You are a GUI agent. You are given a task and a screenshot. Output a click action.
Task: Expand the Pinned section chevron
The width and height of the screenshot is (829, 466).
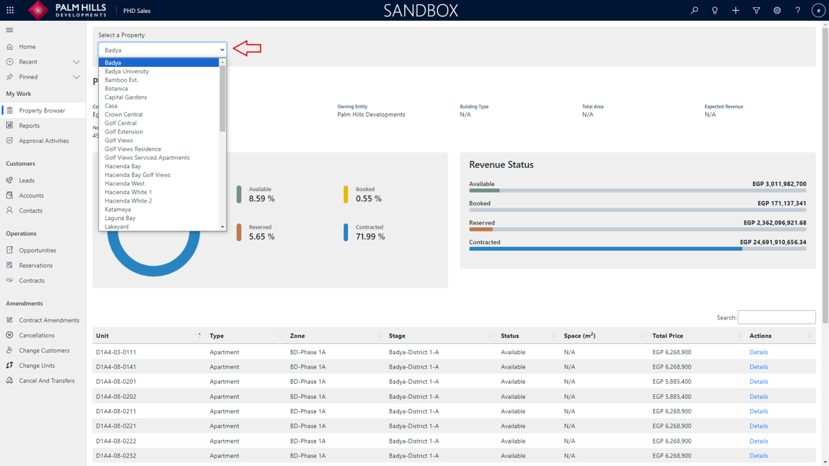coord(76,77)
